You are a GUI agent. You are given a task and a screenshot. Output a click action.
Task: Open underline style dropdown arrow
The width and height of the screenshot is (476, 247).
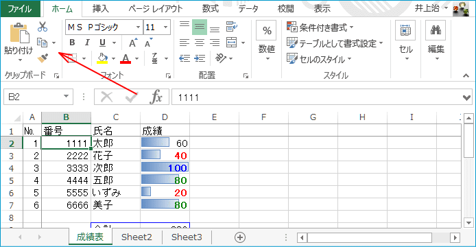coord(114,43)
